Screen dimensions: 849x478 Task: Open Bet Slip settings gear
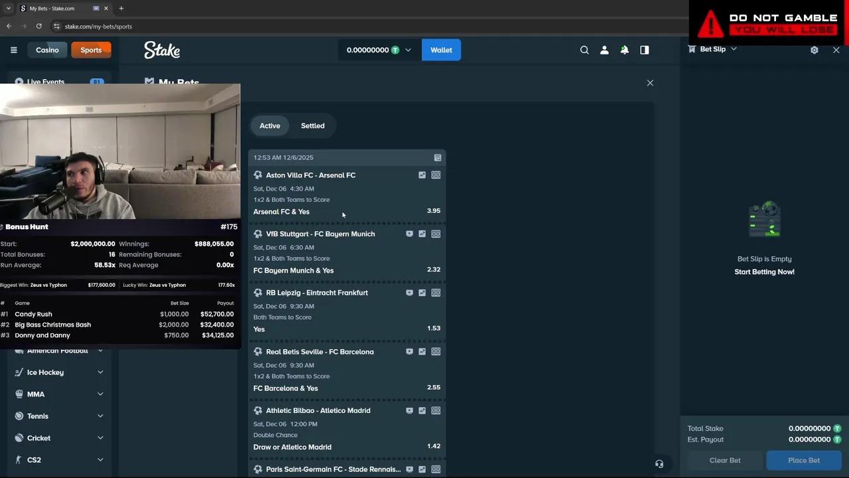coord(815,50)
